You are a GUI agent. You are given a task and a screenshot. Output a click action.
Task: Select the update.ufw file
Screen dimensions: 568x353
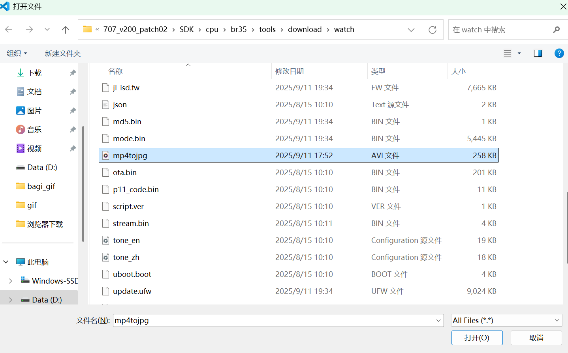(299, 291)
